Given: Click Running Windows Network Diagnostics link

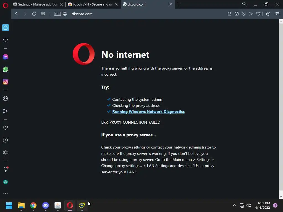Looking at the screenshot, I should pyautogui.click(x=148, y=112).
